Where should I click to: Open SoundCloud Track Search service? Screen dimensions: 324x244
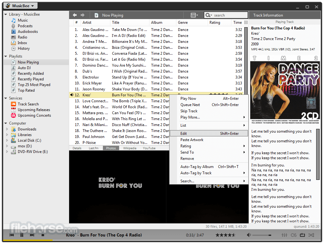tap(28, 104)
